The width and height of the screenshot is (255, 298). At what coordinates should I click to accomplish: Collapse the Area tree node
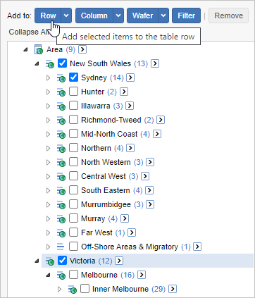25,49
